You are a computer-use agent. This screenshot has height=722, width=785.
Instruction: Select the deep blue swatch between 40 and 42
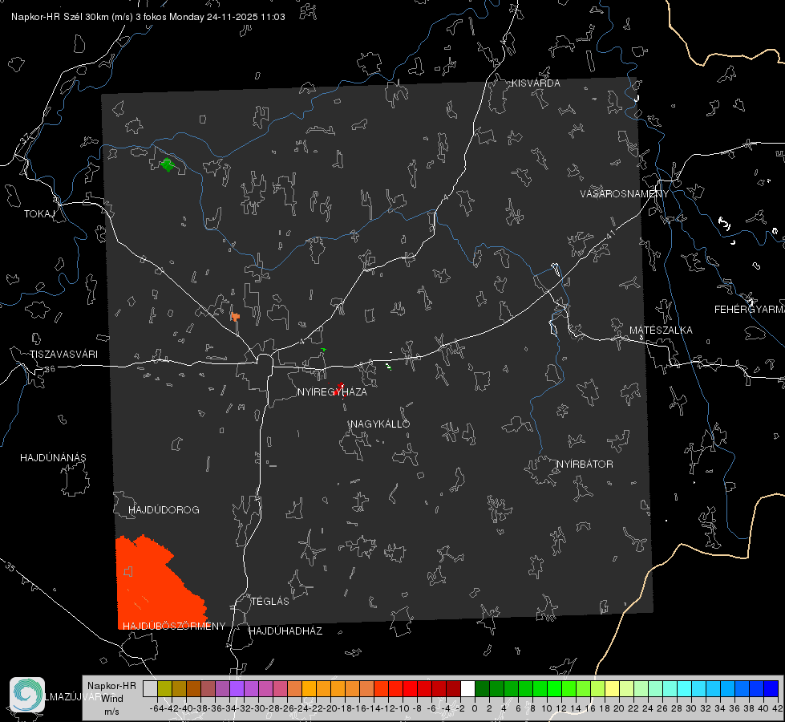coord(771,688)
